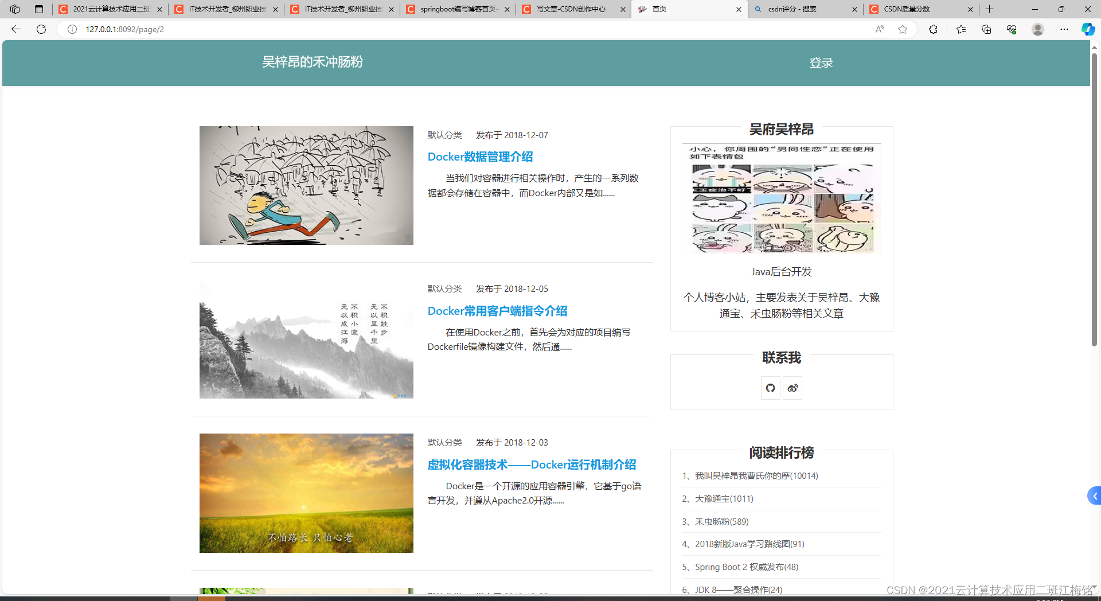Click the 联系我 heading
Viewport: 1101px width, 601px height.
782,358
